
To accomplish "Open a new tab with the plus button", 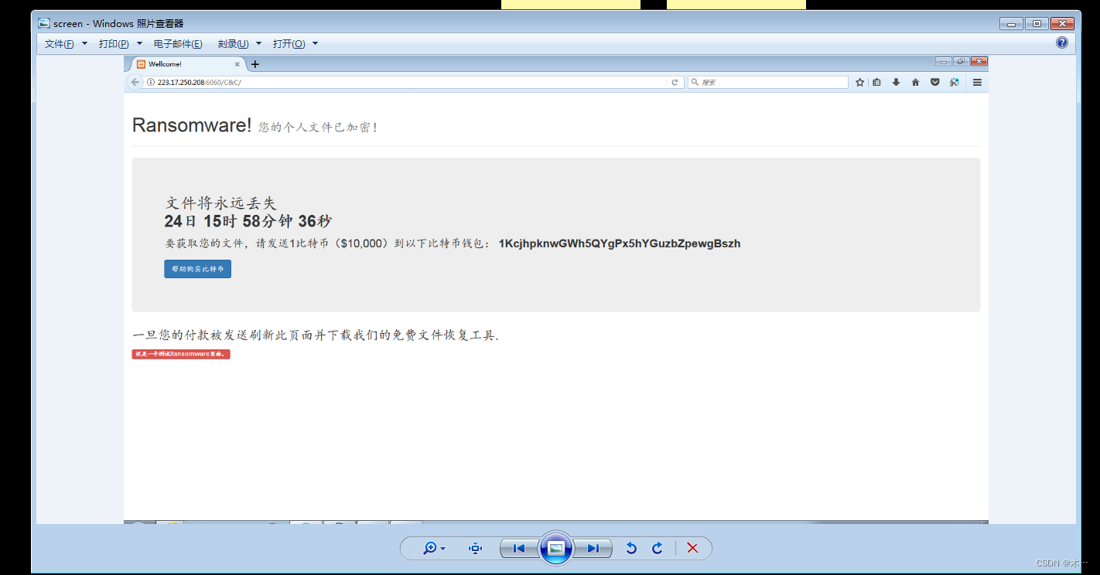I will pos(255,64).
